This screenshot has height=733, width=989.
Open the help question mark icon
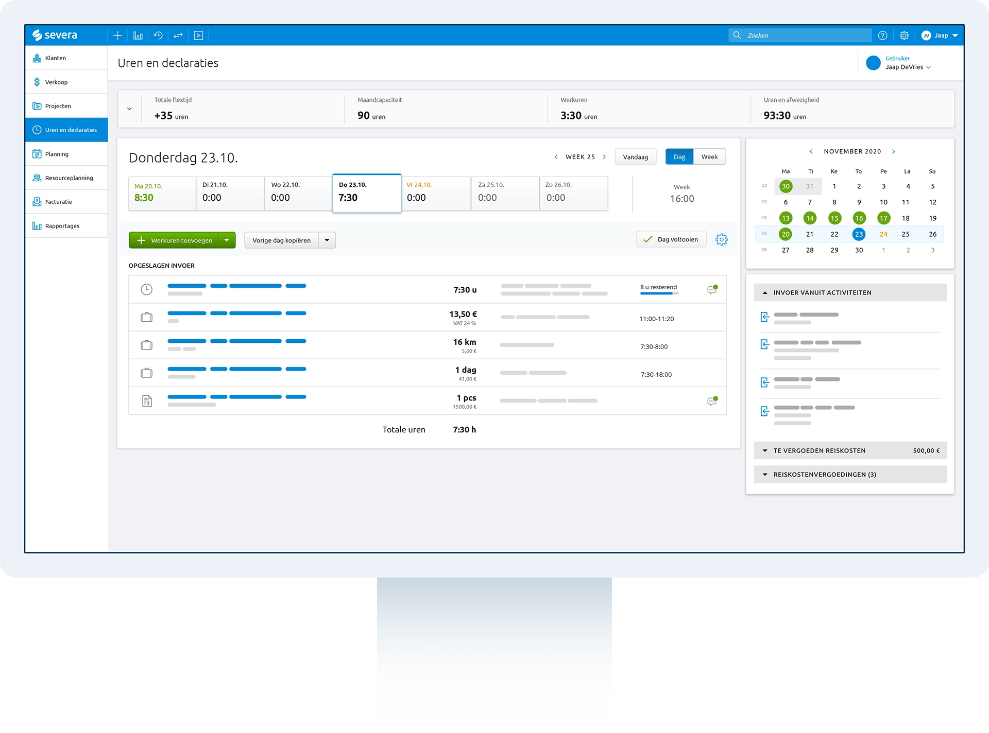tap(882, 36)
